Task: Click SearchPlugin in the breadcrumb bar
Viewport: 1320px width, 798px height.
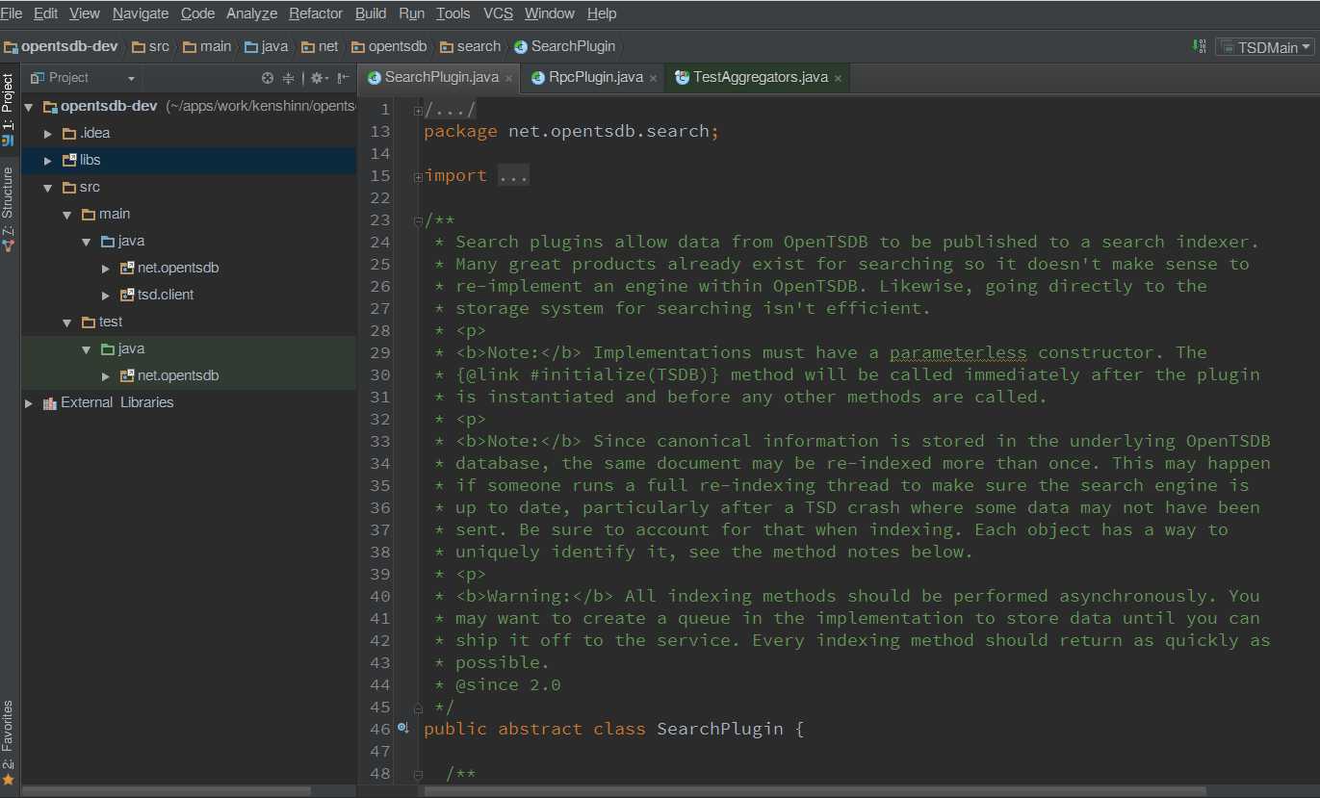Action: (563, 46)
